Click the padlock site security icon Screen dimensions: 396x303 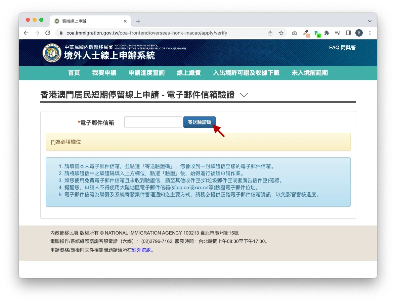point(61,33)
